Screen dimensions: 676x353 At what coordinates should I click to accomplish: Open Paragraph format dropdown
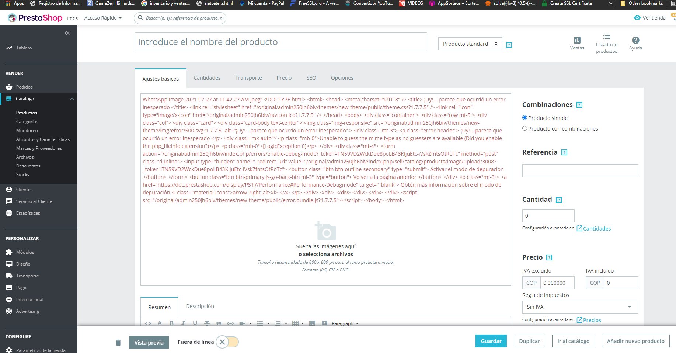point(345,323)
